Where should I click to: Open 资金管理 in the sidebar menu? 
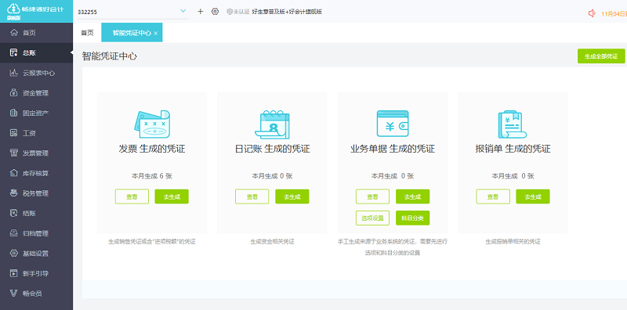coord(36,93)
